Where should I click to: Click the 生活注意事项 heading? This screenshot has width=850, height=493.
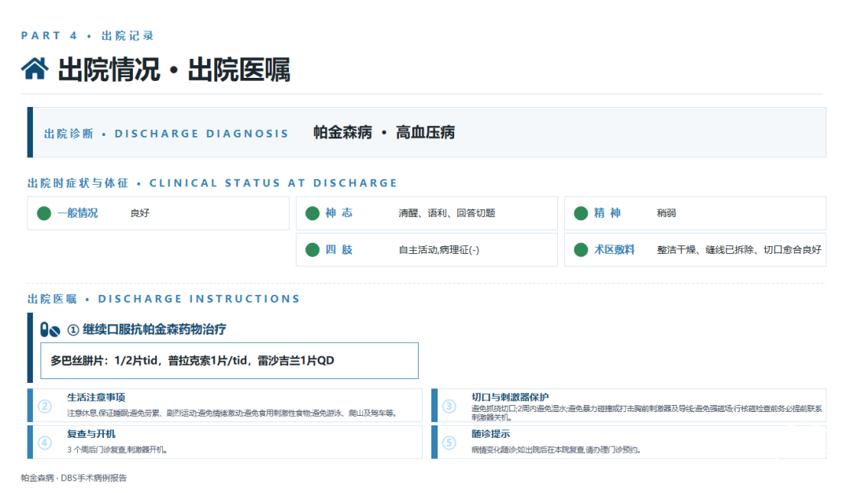point(97,397)
